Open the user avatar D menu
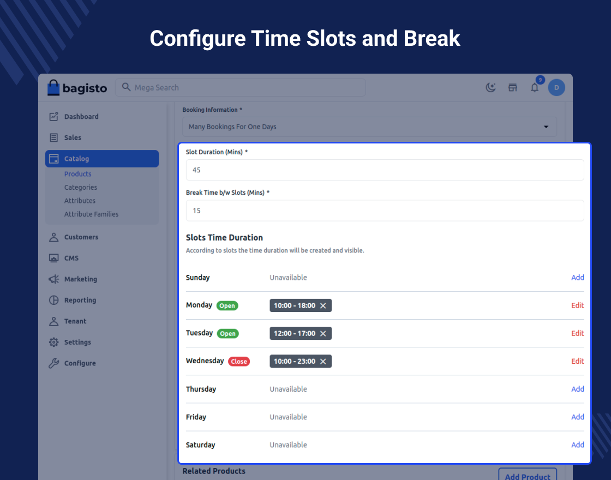611x480 pixels. point(556,88)
